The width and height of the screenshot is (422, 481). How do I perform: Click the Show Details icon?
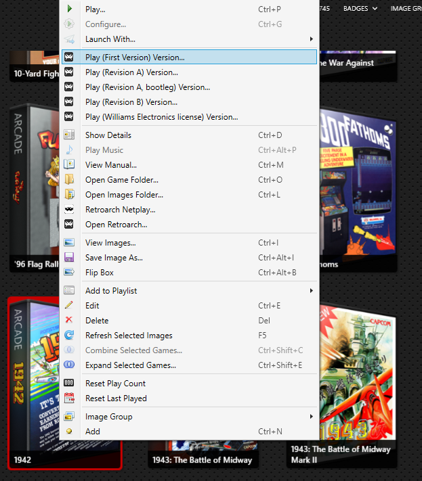click(69, 135)
